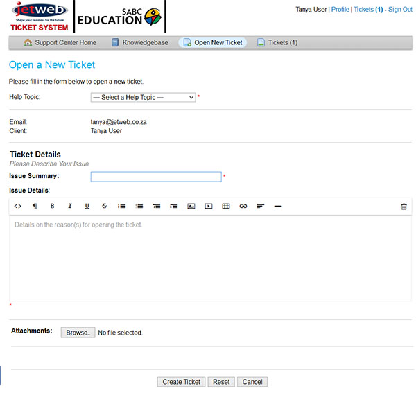Screen dimensions: 416x395
Task: Go to Support Center Home tab
Action: (60, 43)
